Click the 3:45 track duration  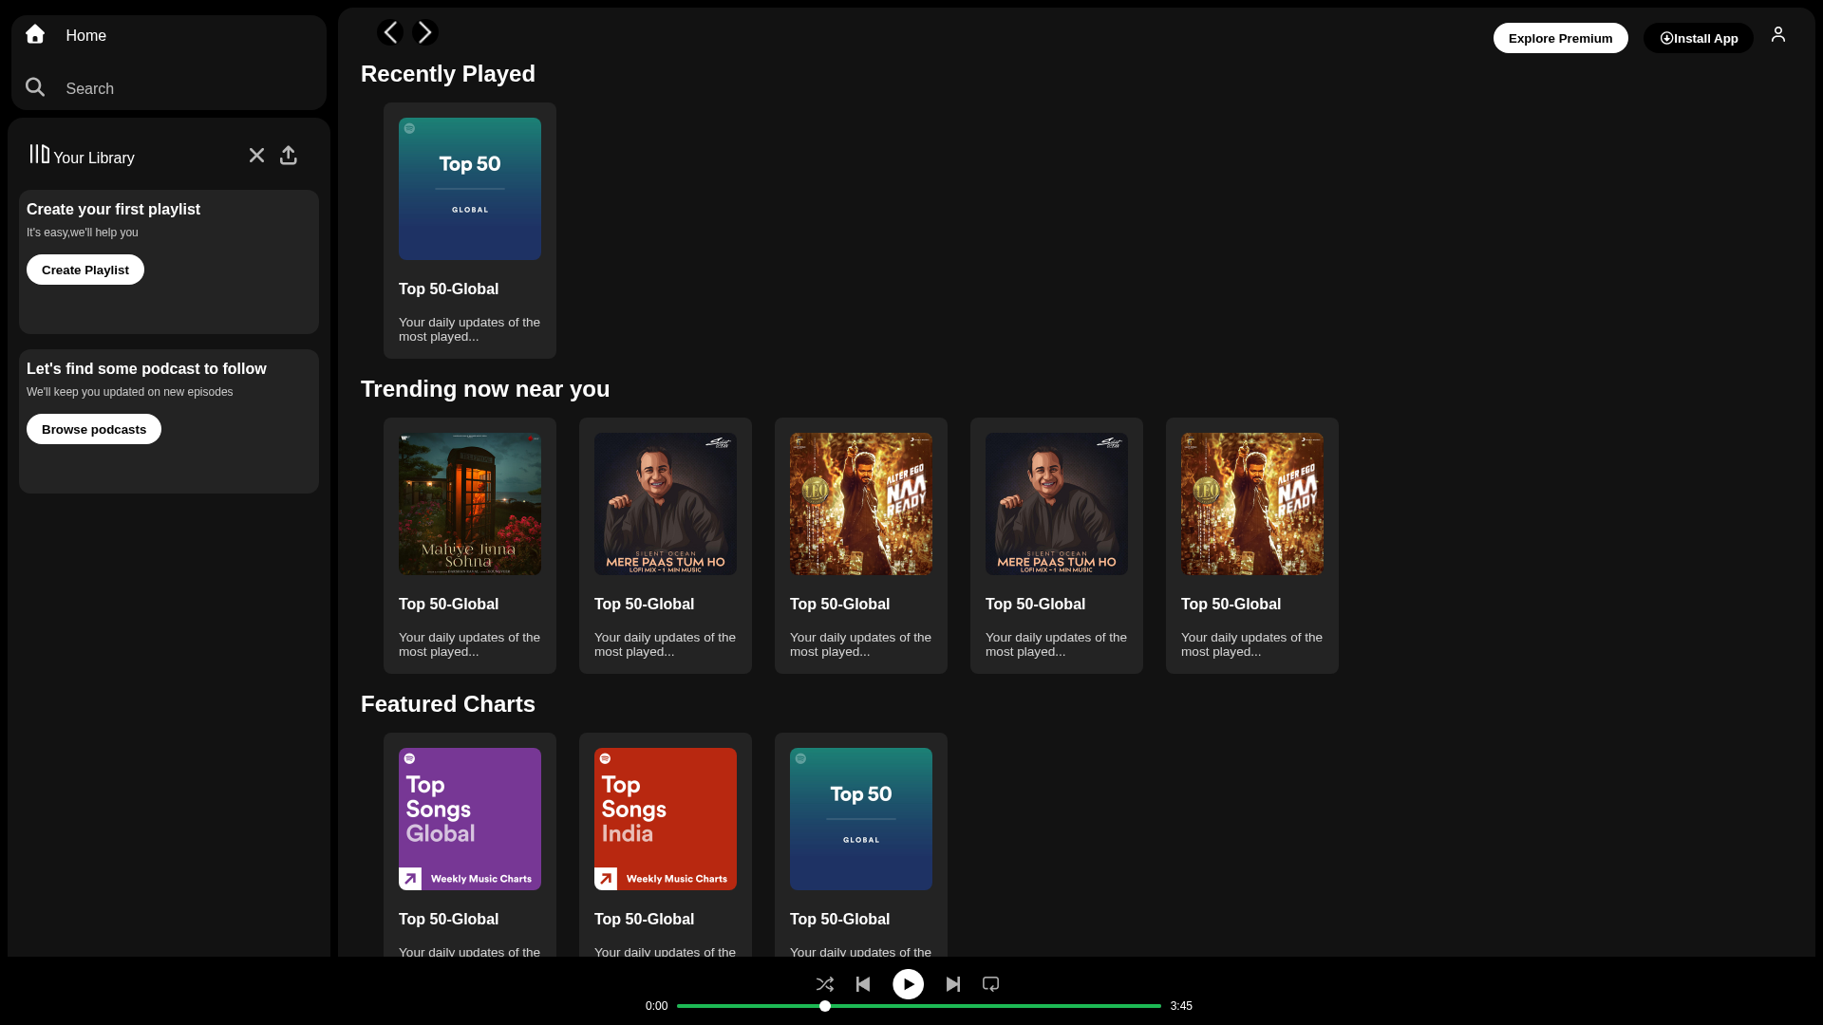click(x=1181, y=1006)
